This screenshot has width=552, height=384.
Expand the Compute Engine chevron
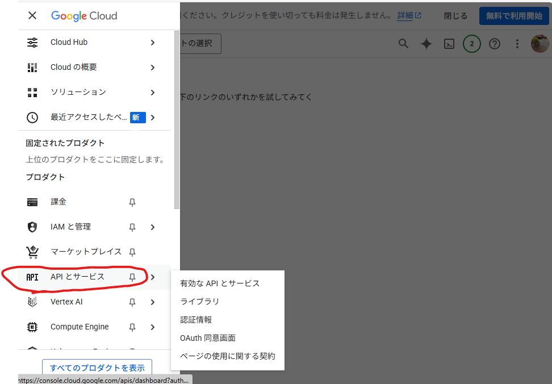point(152,327)
